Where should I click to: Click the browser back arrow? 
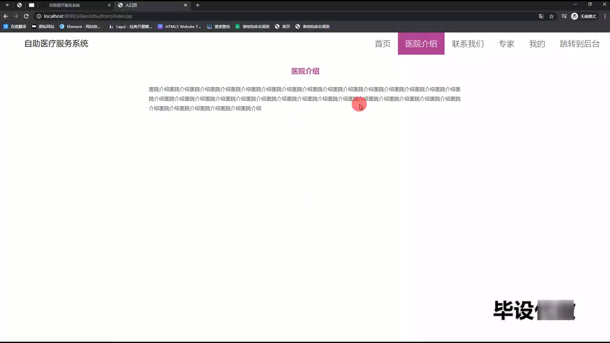[x=6, y=16]
